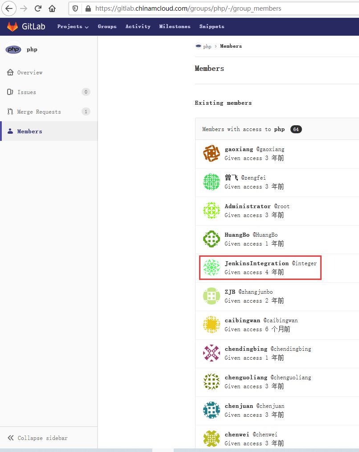
Task: Click the padlock site security icon
Action: pyautogui.click(x=88, y=8)
